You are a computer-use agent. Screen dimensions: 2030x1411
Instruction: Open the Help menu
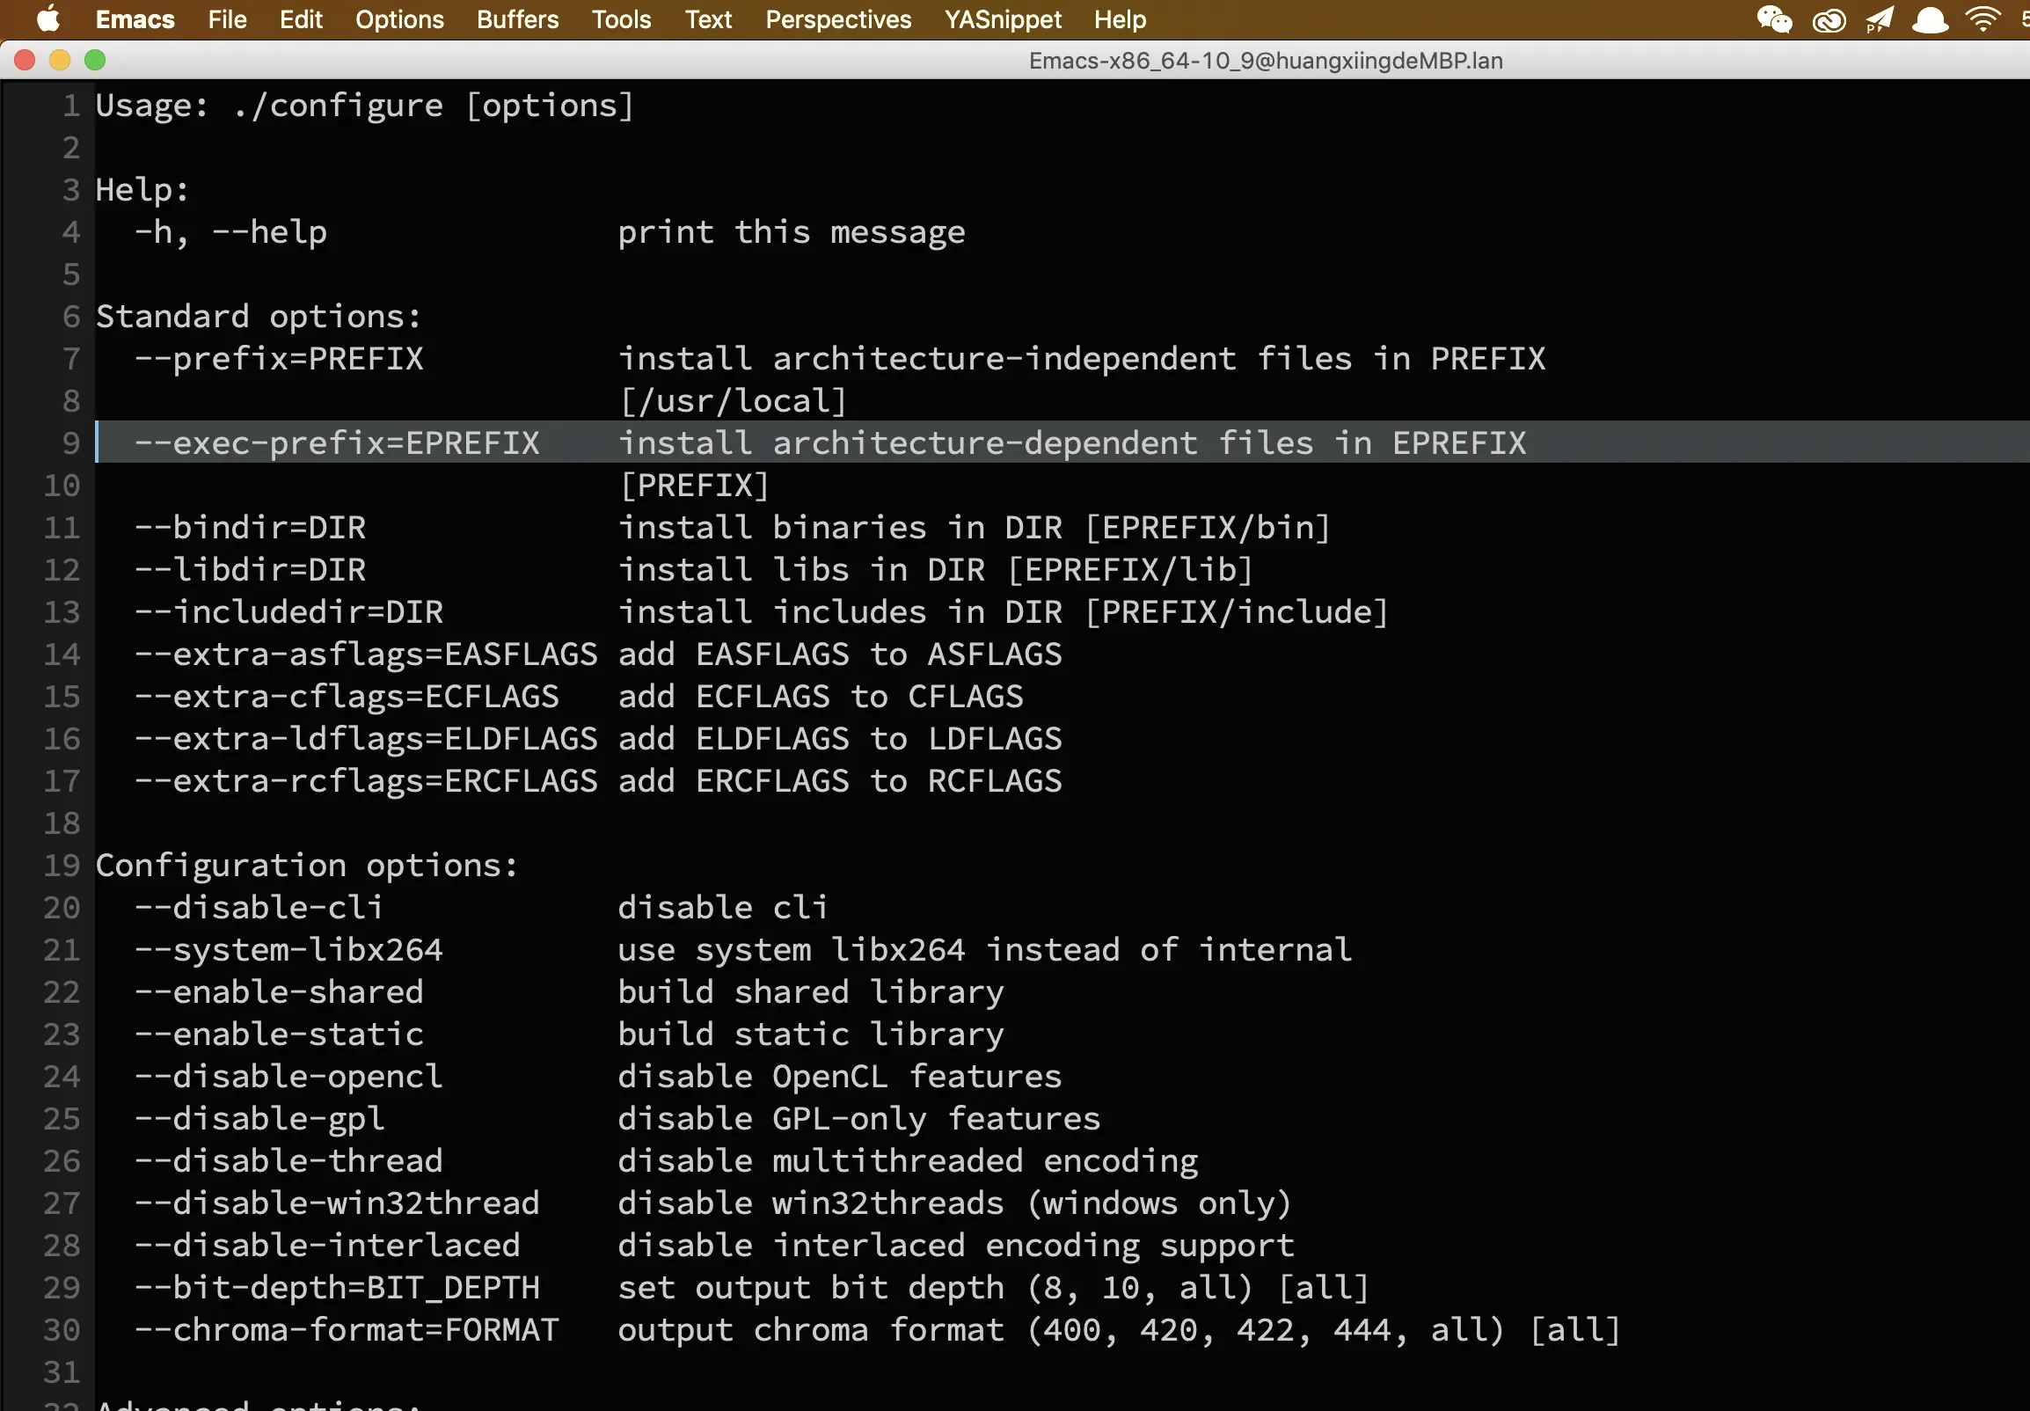tap(1120, 19)
